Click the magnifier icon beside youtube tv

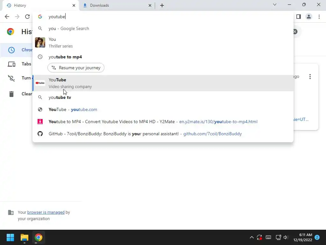click(x=40, y=97)
